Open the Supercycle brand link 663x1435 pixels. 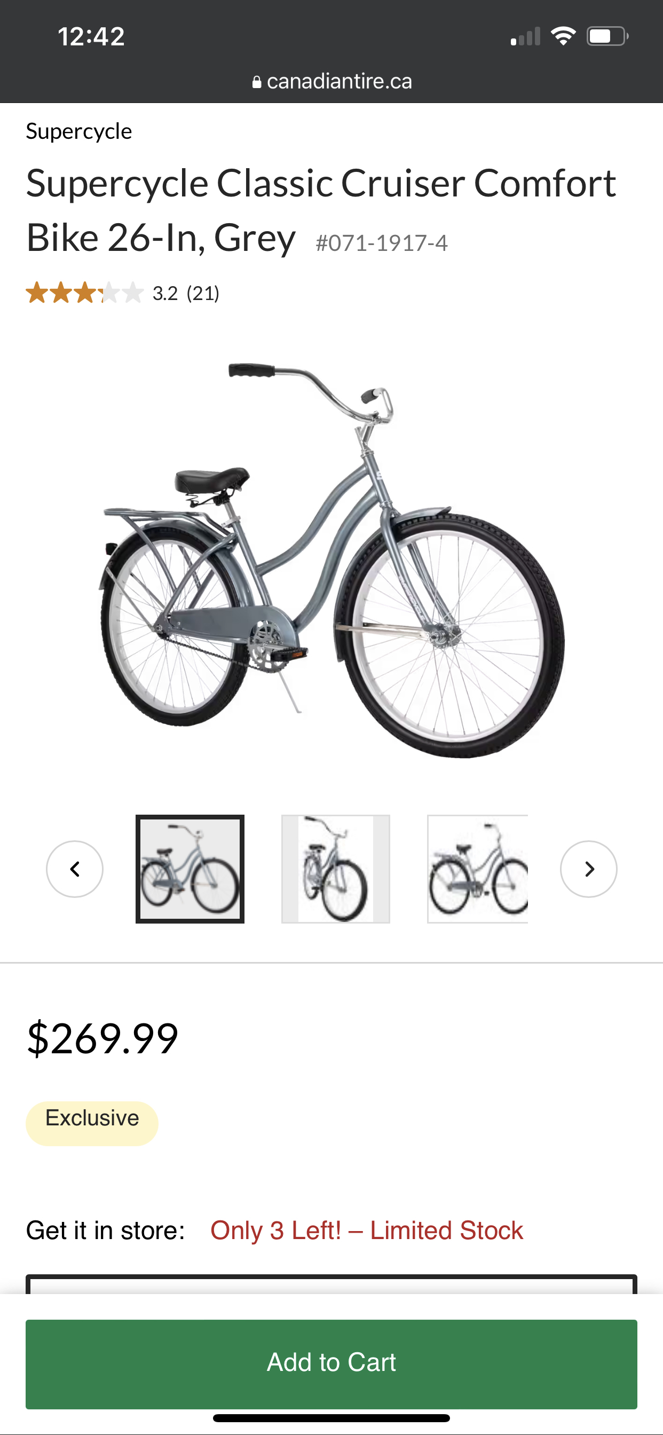78,131
